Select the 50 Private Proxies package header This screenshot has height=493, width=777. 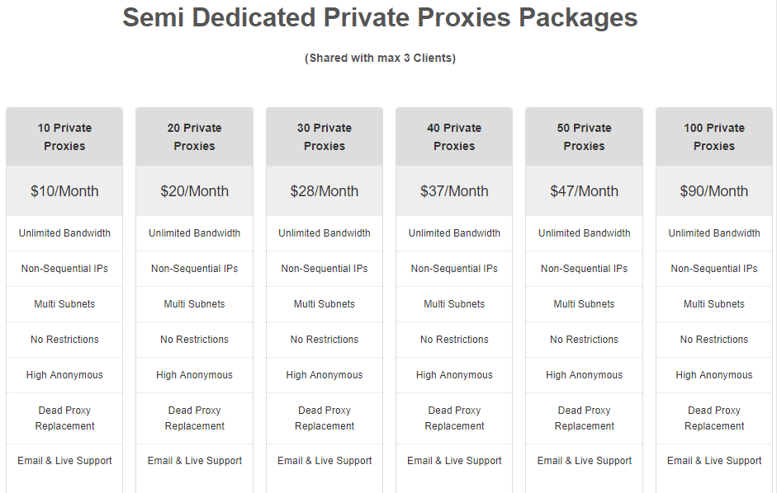584,137
